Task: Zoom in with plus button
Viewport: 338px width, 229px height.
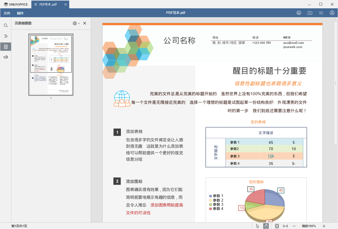Action: [x=324, y=226]
